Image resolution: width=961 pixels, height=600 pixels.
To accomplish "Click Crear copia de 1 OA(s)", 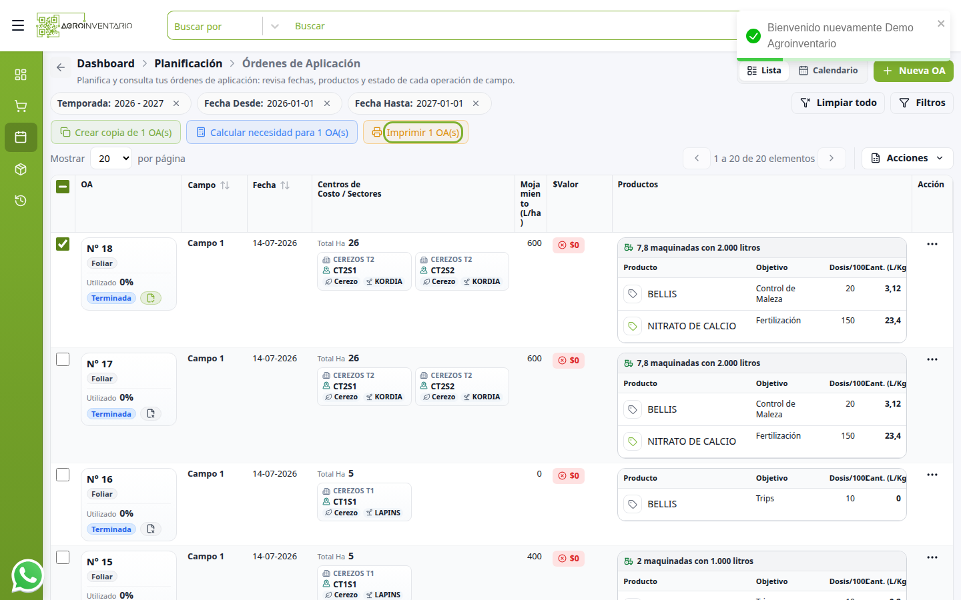I will [116, 132].
